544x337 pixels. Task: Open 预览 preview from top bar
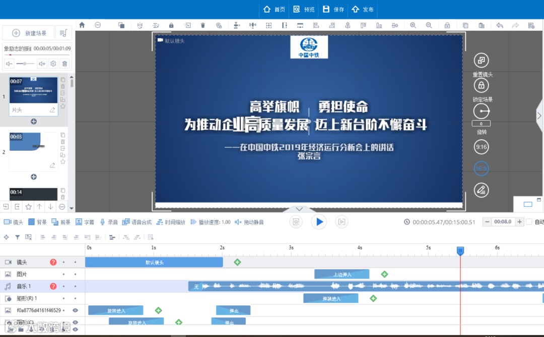304,10
